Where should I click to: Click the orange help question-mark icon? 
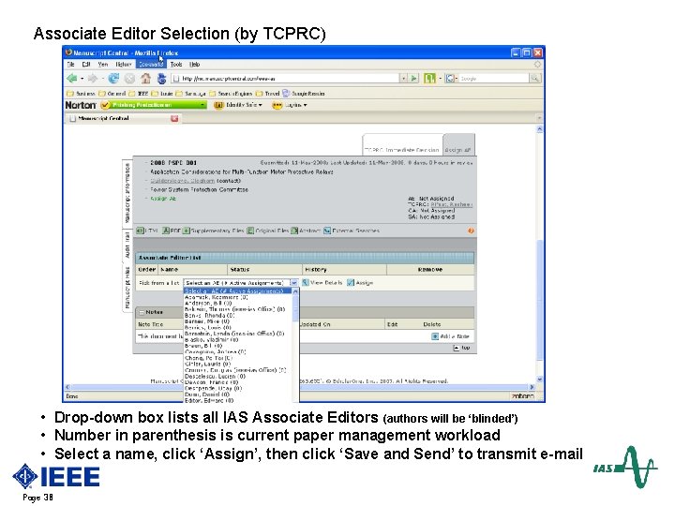coord(471,231)
